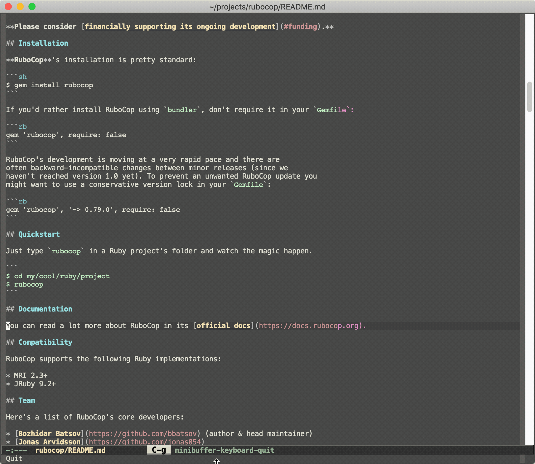Click the line containing '~> 0.79.0'
This screenshot has width=535, height=464.
click(93, 210)
